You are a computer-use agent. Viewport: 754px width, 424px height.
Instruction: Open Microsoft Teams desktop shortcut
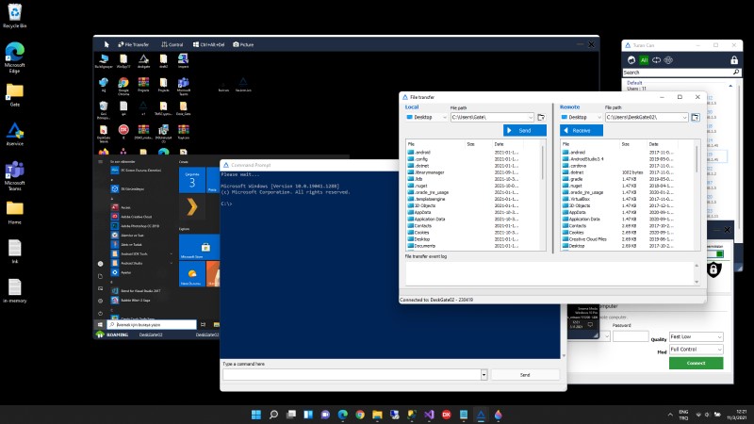click(x=14, y=175)
